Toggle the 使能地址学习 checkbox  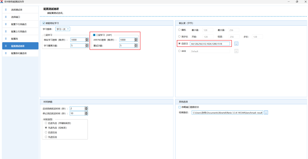pyautogui.click(x=44, y=23)
